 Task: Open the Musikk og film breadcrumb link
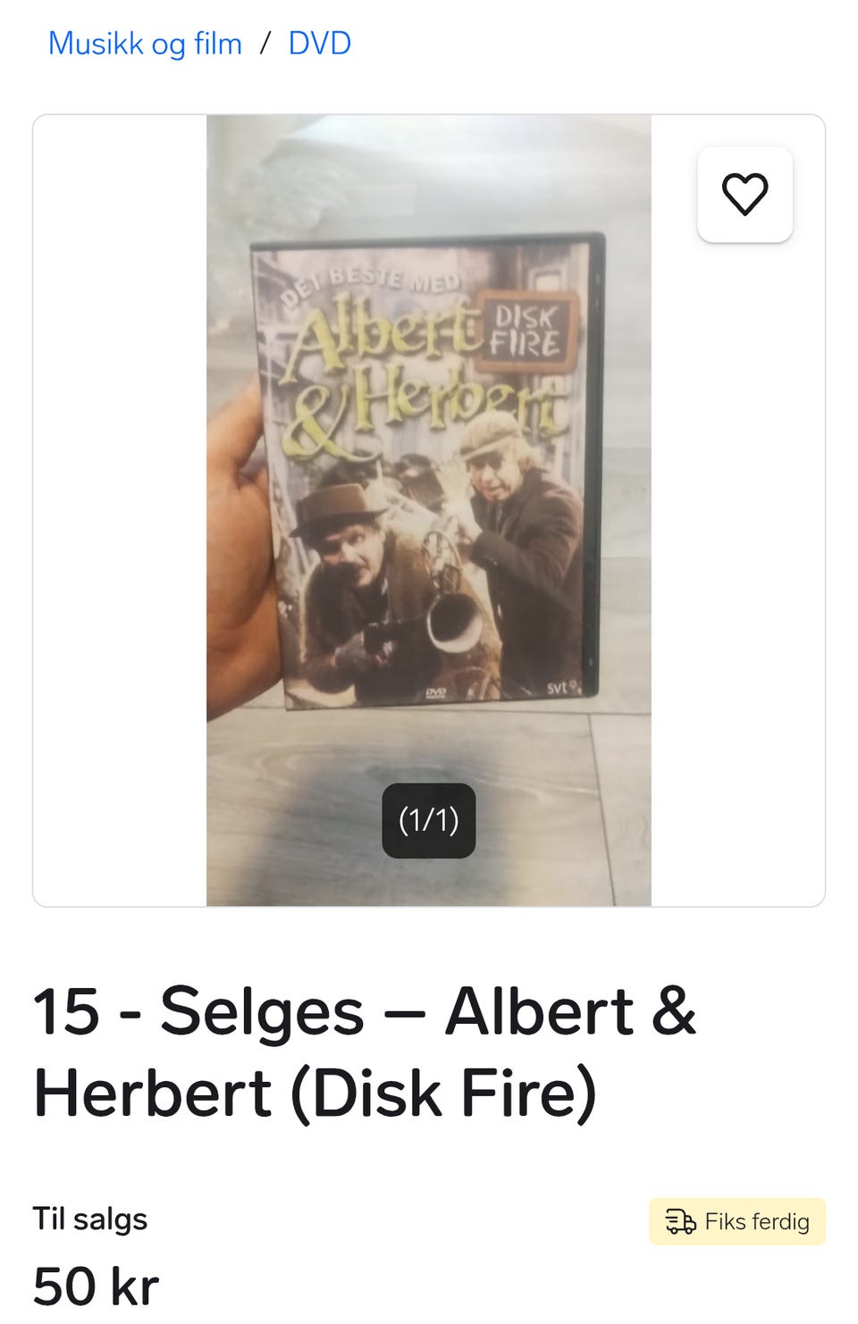(x=145, y=43)
